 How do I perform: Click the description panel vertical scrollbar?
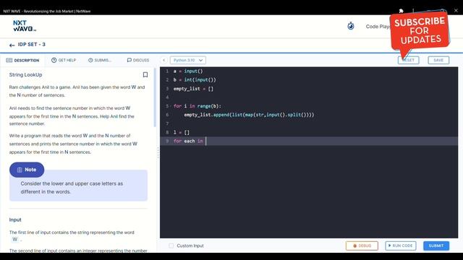tap(155, 97)
